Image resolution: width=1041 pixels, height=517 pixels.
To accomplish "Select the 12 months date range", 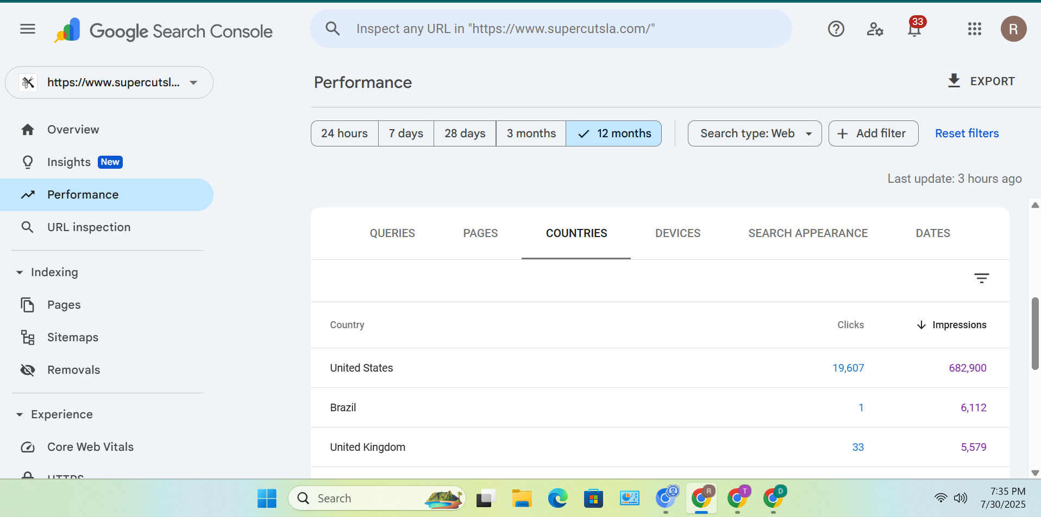I will click(614, 133).
